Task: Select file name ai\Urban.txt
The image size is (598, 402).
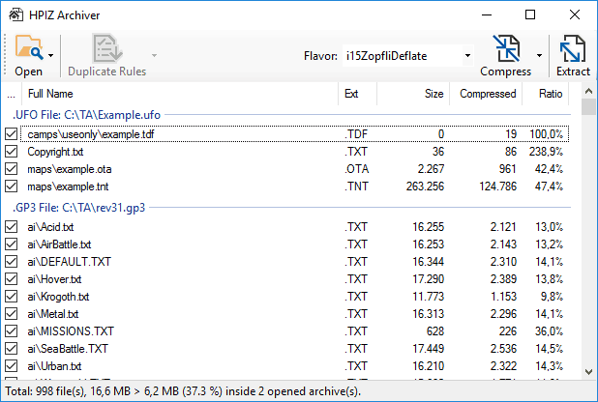Action: coord(54,366)
